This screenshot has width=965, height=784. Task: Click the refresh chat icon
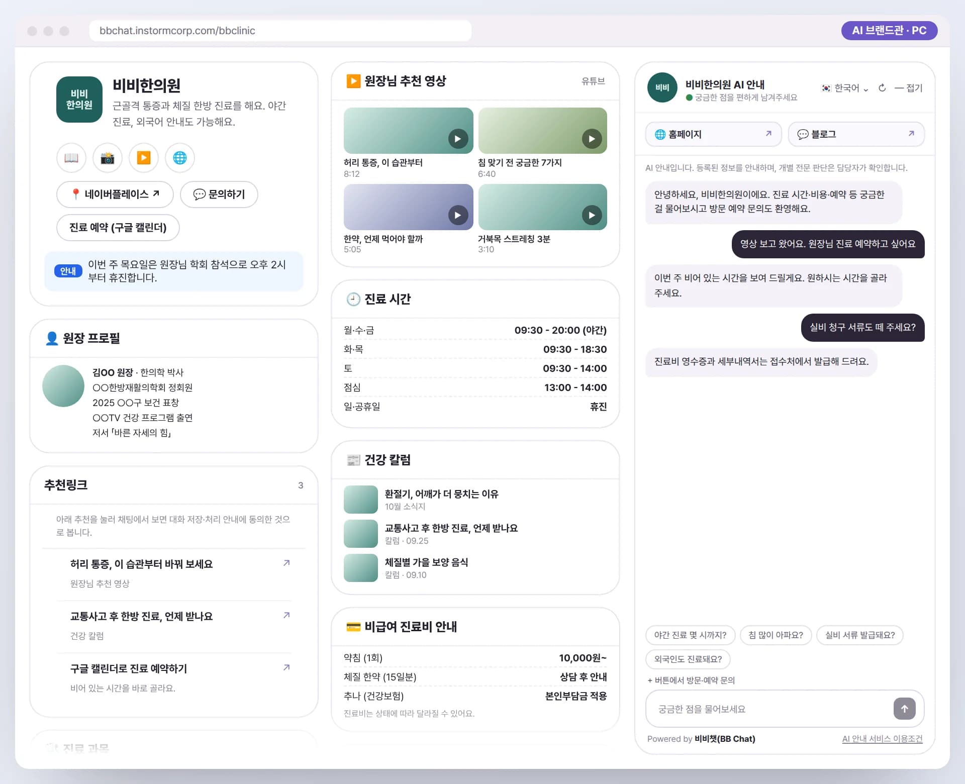coord(882,88)
